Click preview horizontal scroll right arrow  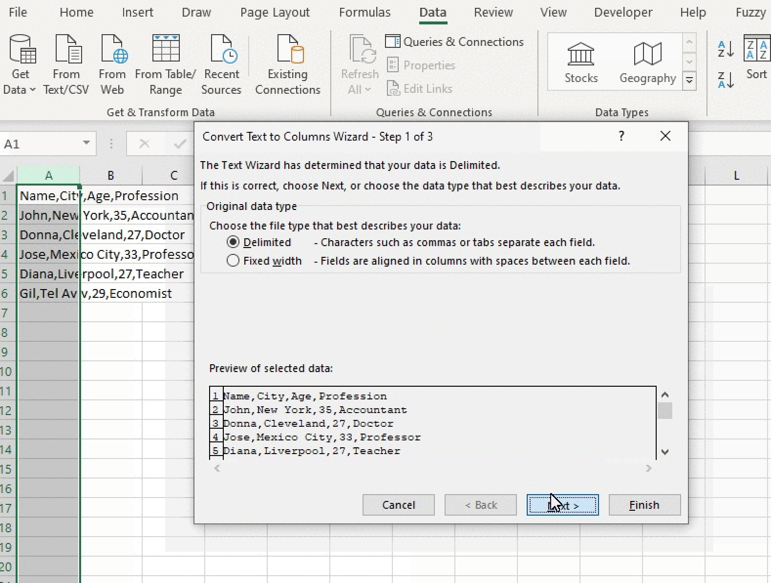point(648,468)
